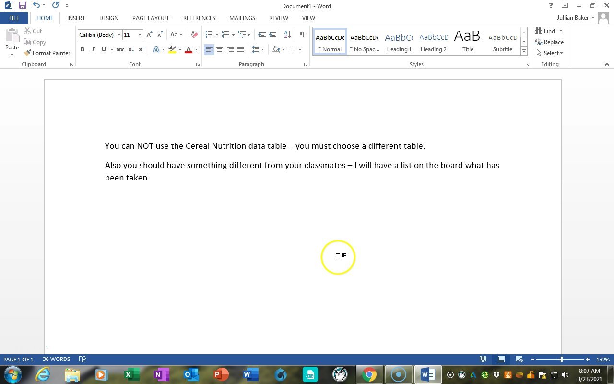Expand the Styles gallery More arrow
Viewport: 614px width, 384px height.
tap(524, 51)
